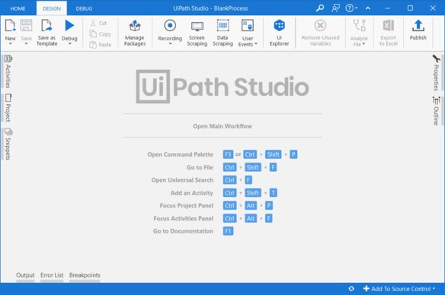This screenshot has width=445, height=295.
Task: Switch to the DESIGN tab
Action: tap(52, 8)
